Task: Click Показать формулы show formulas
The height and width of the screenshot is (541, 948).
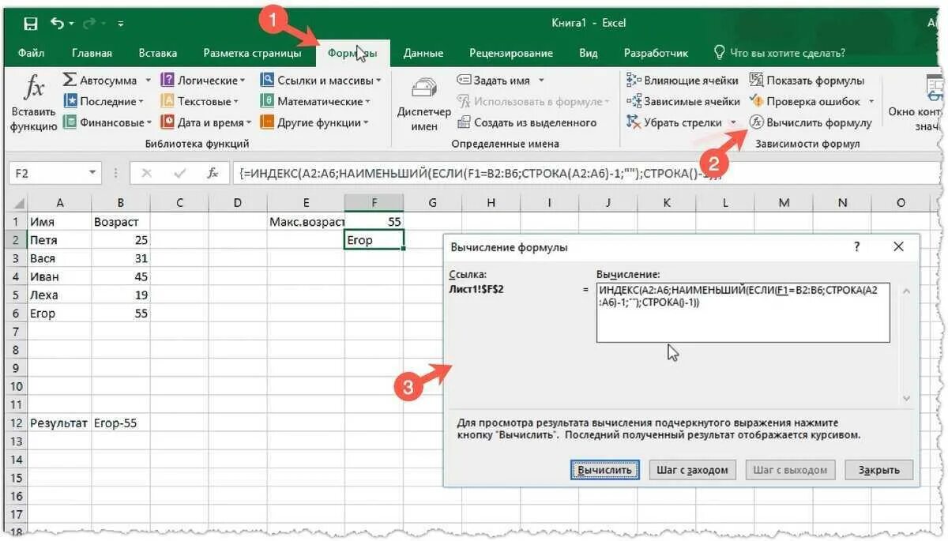Action: point(807,81)
